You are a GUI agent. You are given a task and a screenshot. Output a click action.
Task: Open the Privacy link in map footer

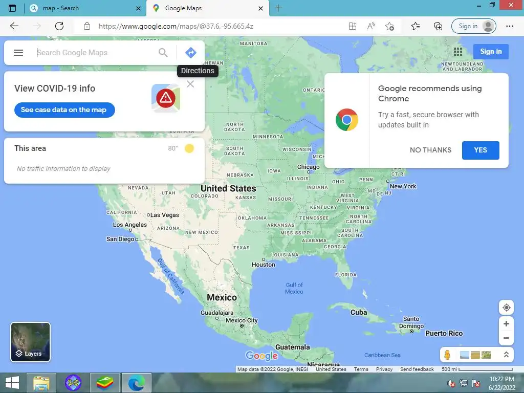point(384,369)
